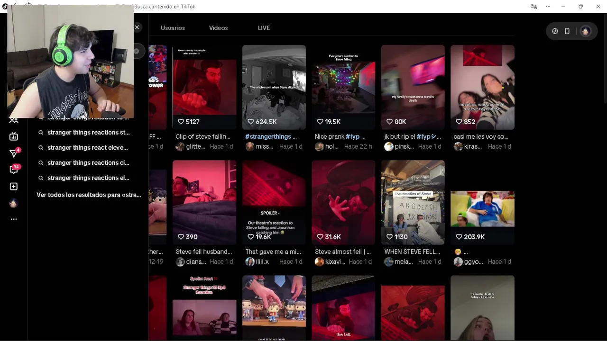
Task: Click the heart icon showing 1130 likes
Action: (389, 237)
